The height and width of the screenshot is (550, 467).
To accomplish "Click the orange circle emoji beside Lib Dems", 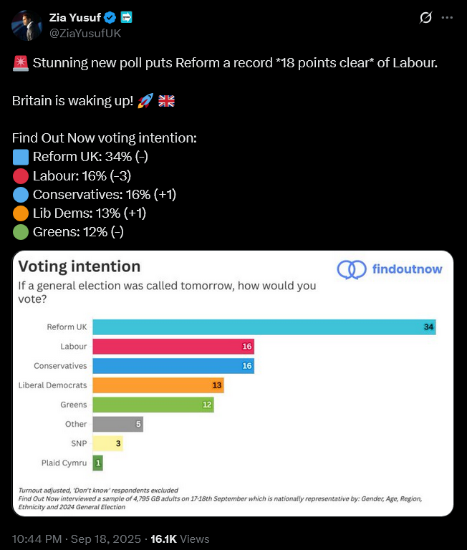I will click(21, 213).
